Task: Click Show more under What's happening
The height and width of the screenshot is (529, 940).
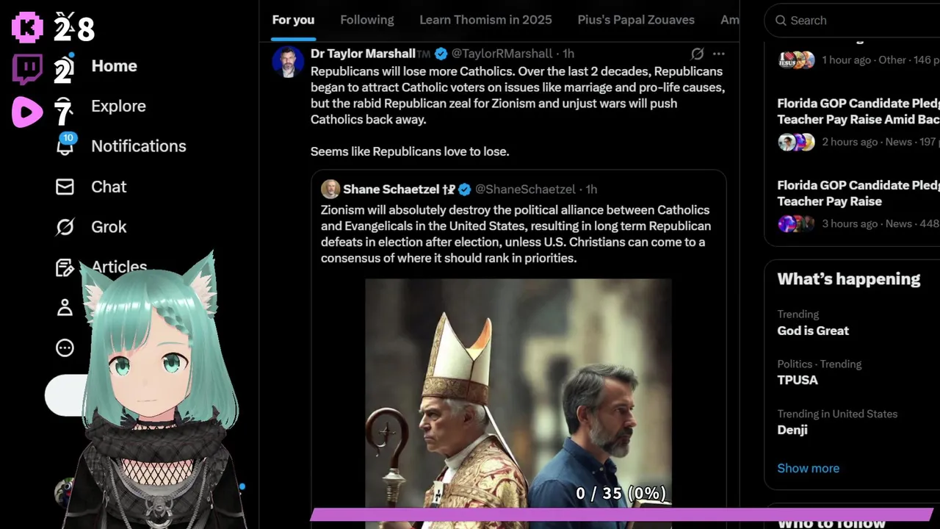Action: (808, 468)
